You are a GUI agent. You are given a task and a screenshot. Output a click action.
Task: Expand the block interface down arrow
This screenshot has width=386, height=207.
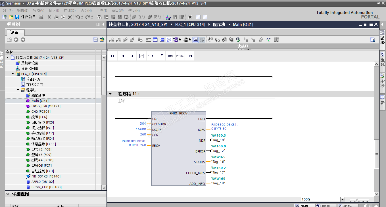pos(248,49)
